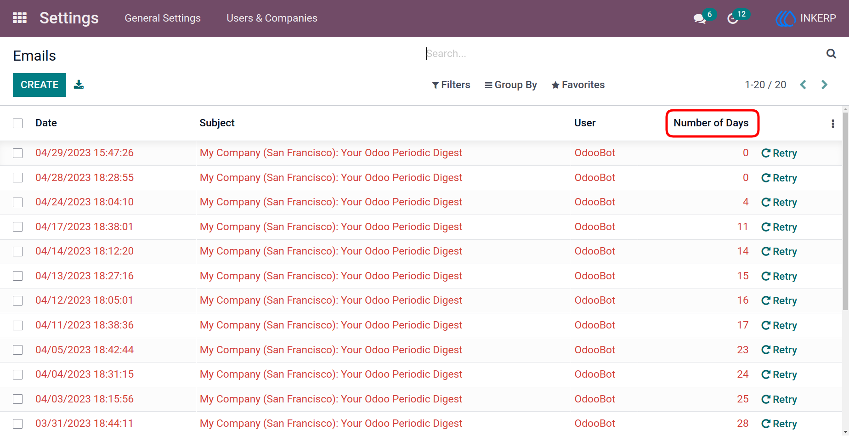Open the Group By dropdown
849x436 pixels.
click(511, 85)
